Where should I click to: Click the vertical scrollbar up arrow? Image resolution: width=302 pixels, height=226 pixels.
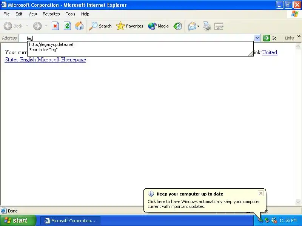298,46
